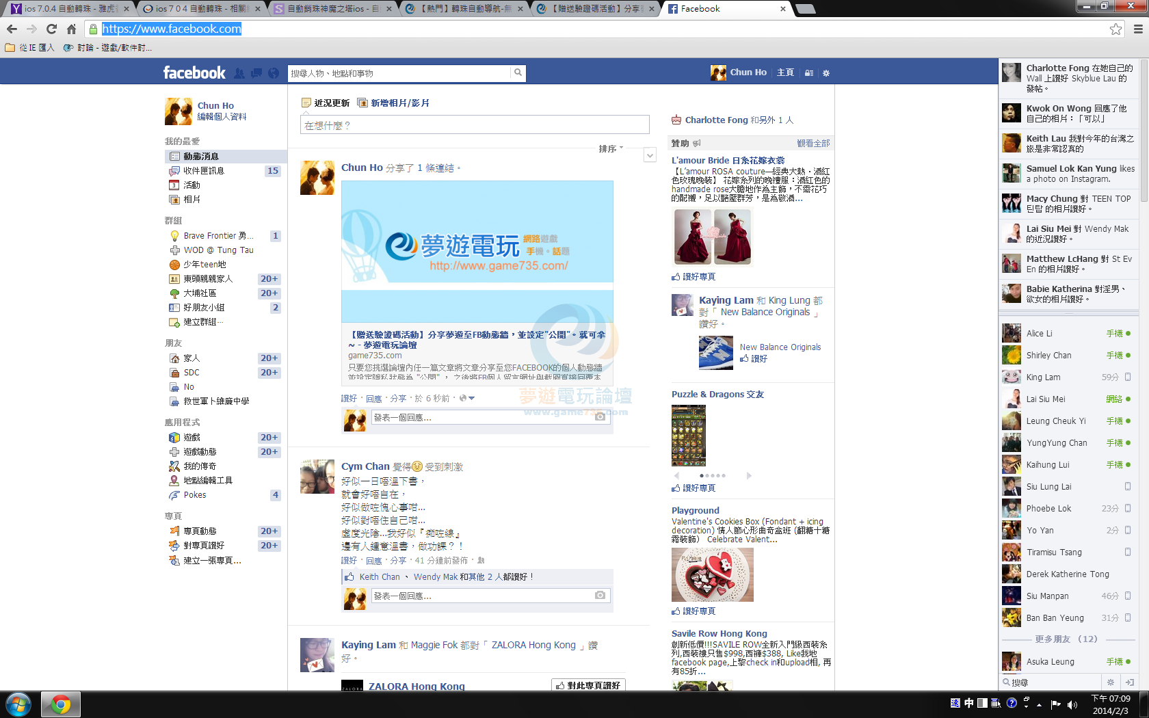
Task: Open the 主頁 menu item
Action: pyautogui.click(x=784, y=72)
